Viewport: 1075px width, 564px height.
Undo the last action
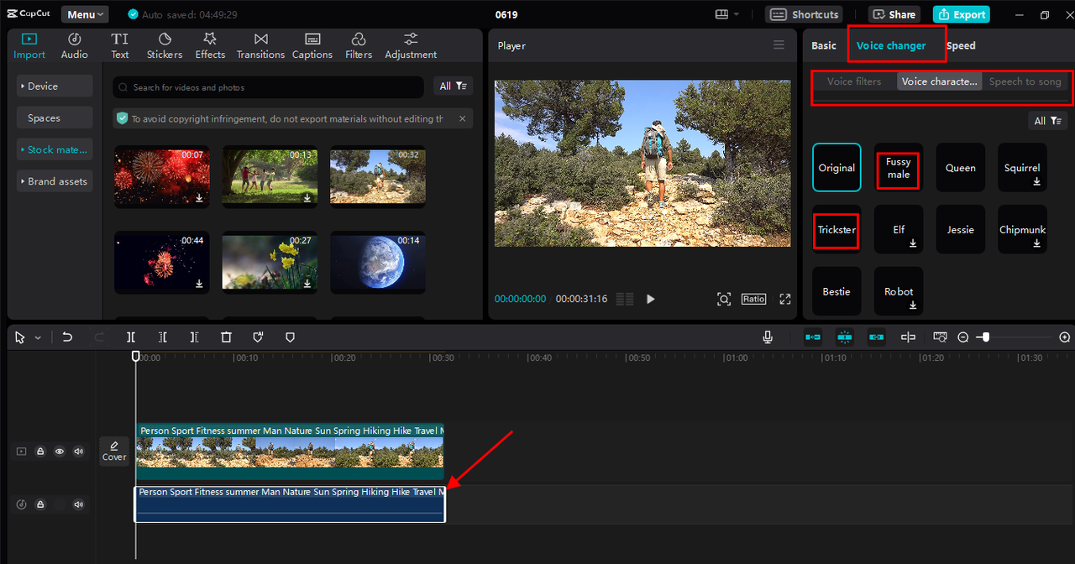click(x=67, y=337)
